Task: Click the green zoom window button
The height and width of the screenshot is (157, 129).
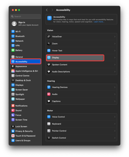Action: pyautogui.click(x=19, y=10)
